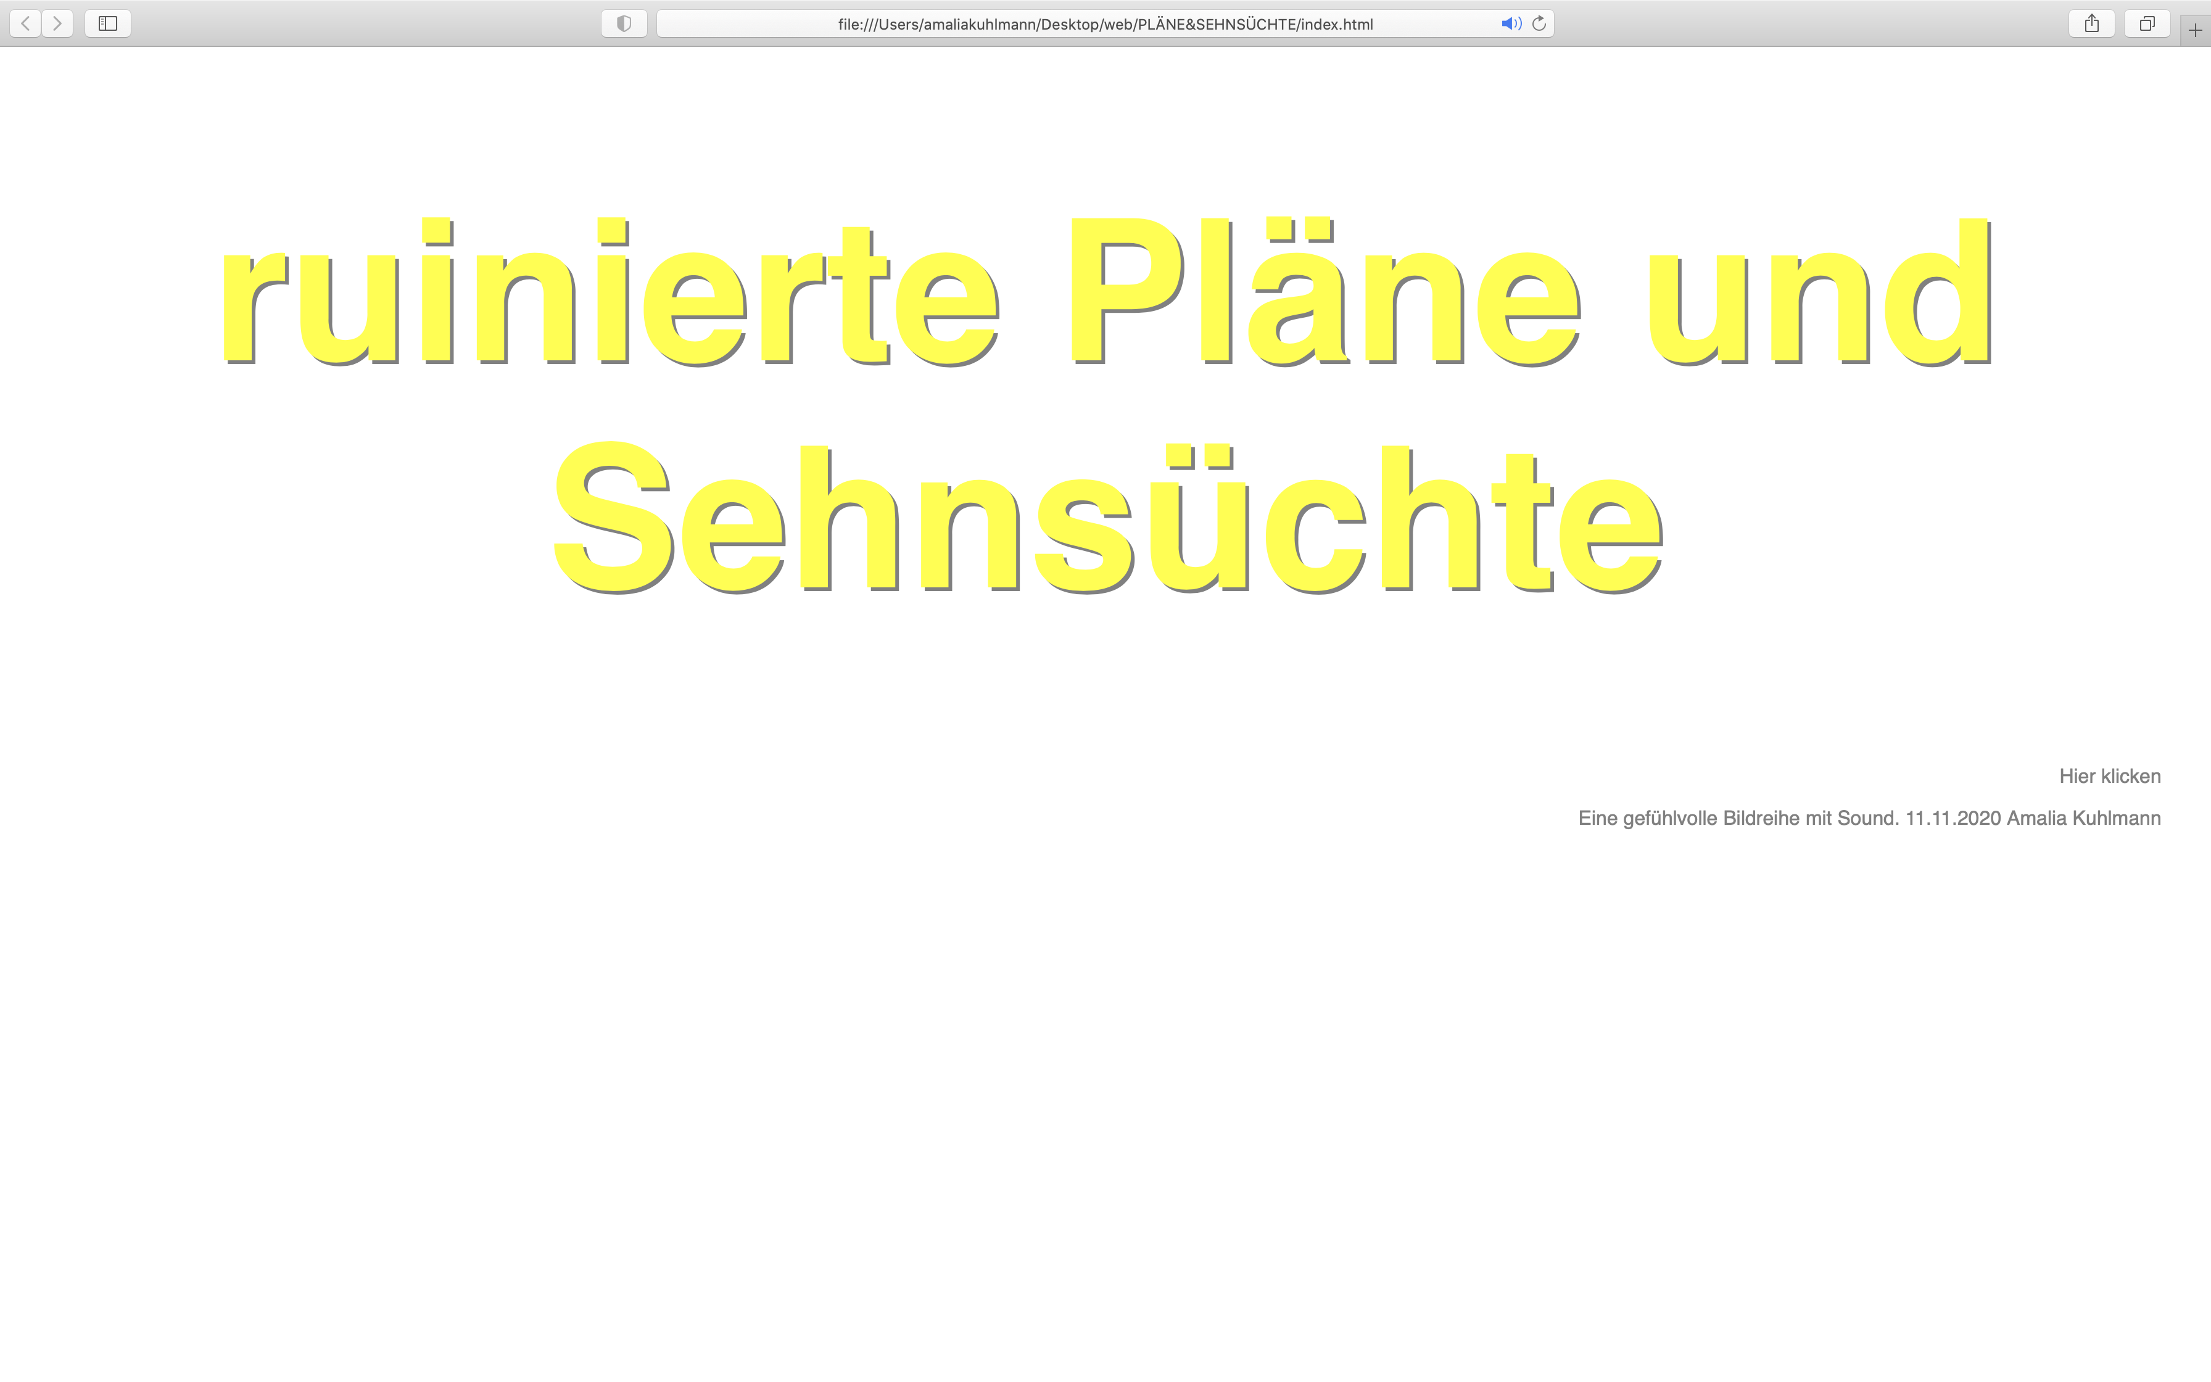The width and height of the screenshot is (2211, 1382).
Task: Show the tab overview
Action: pyautogui.click(x=2147, y=24)
